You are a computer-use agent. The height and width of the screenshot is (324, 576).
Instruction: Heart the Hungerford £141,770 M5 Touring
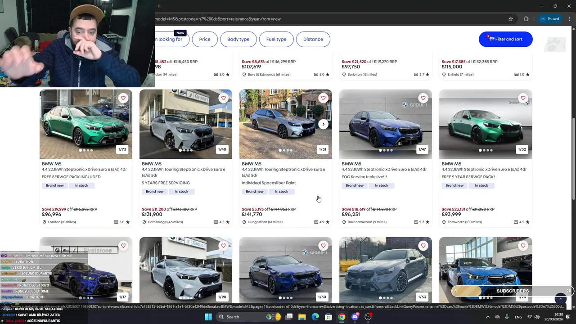323,98
